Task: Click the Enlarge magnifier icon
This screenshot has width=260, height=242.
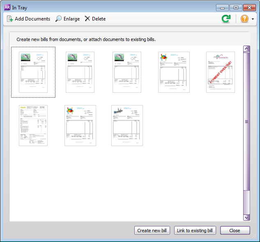Action: (59, 19)
